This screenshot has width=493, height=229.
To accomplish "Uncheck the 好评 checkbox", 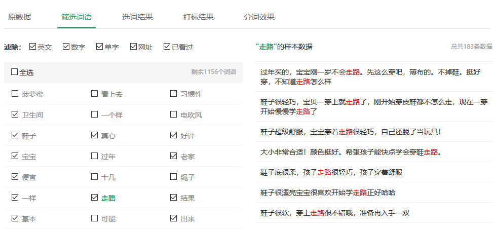I will click(174, 135).
